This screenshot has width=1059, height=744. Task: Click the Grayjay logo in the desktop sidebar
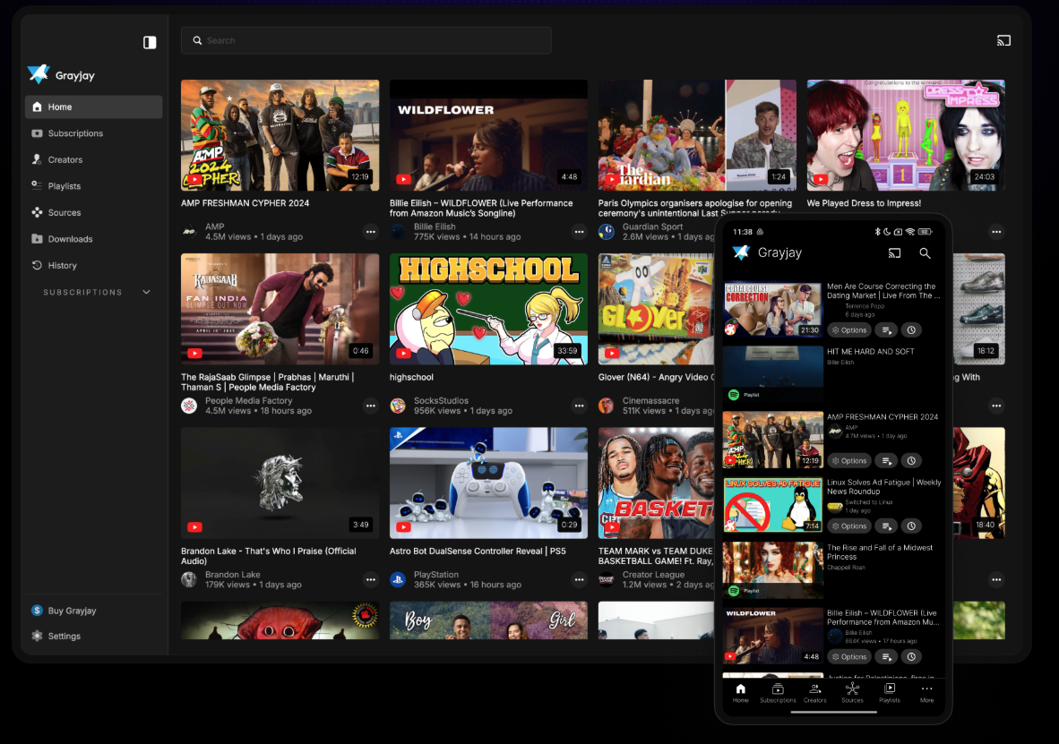tap(39, 74)
